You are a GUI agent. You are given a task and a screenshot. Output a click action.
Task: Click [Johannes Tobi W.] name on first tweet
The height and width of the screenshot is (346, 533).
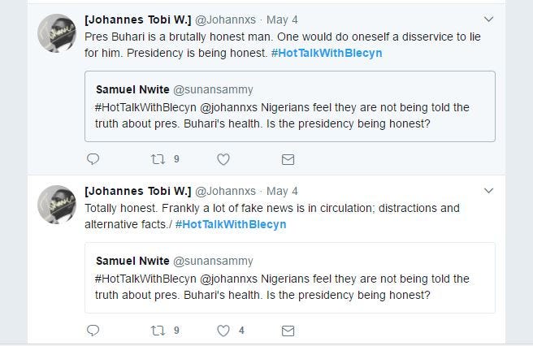(x=138, y=19)
